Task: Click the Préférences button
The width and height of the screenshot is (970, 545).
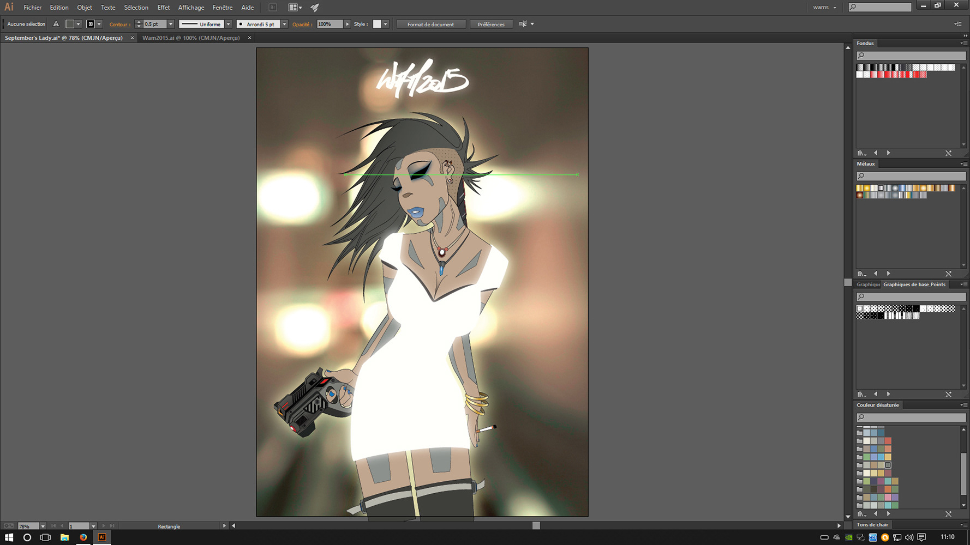Action: [491, 24]
